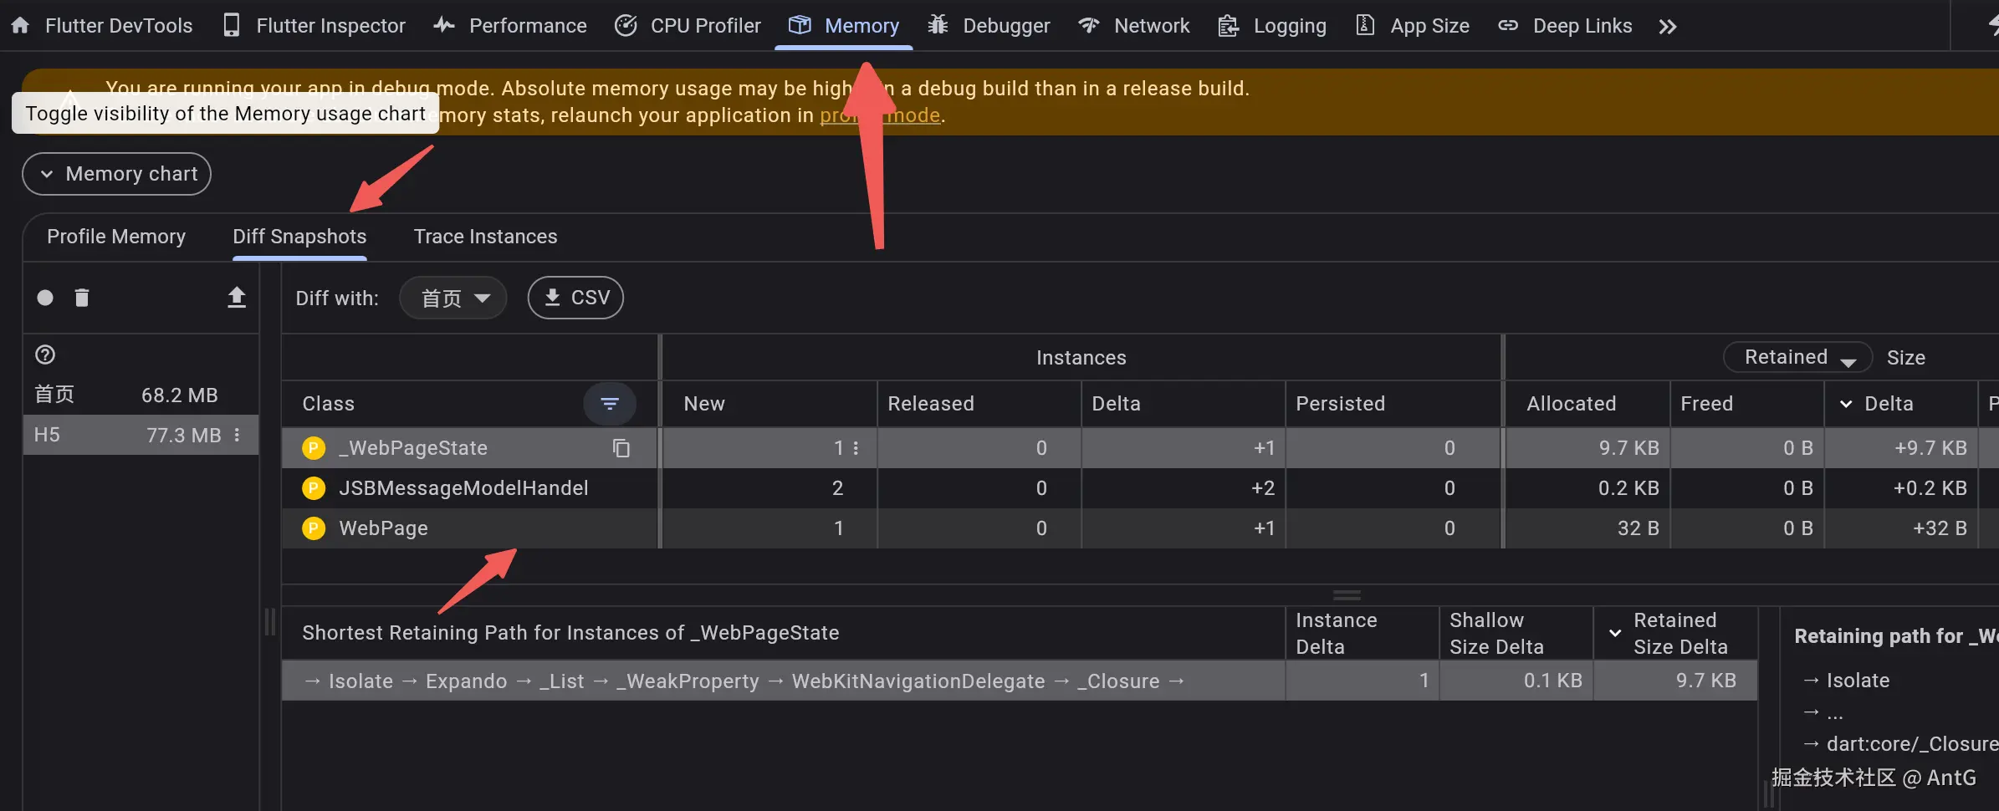Click the trash icon to delete snapshots
The width and height of the screenshot is (1999, 811).
pos(82,298)
